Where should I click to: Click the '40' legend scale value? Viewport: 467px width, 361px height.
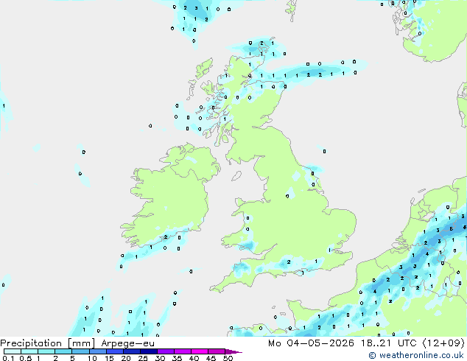pyautogui.click(x=194, y=358)
